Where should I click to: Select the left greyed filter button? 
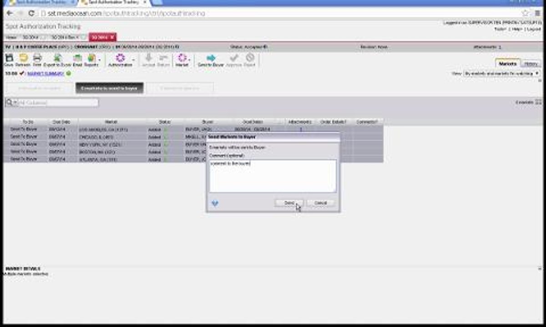(x=39, y=88)
